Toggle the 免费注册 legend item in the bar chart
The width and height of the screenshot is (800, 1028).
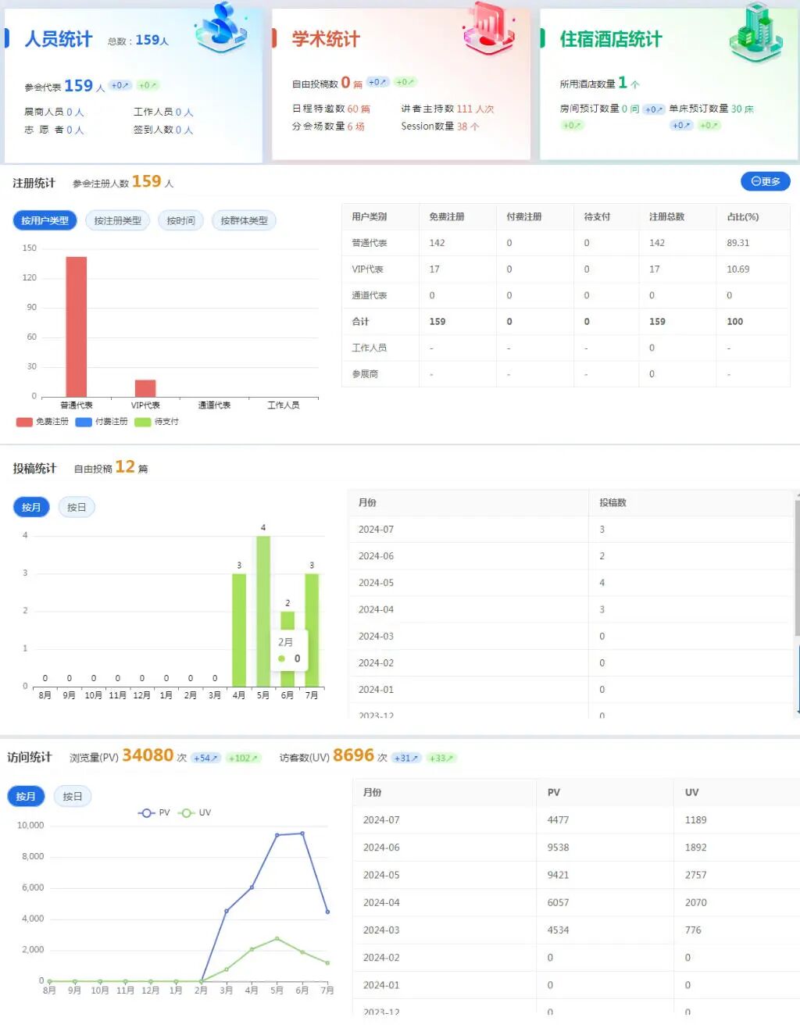coord(43,422)
